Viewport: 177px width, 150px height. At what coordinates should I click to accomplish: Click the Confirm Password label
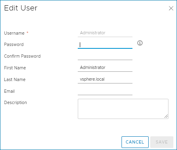coord(22,56)
